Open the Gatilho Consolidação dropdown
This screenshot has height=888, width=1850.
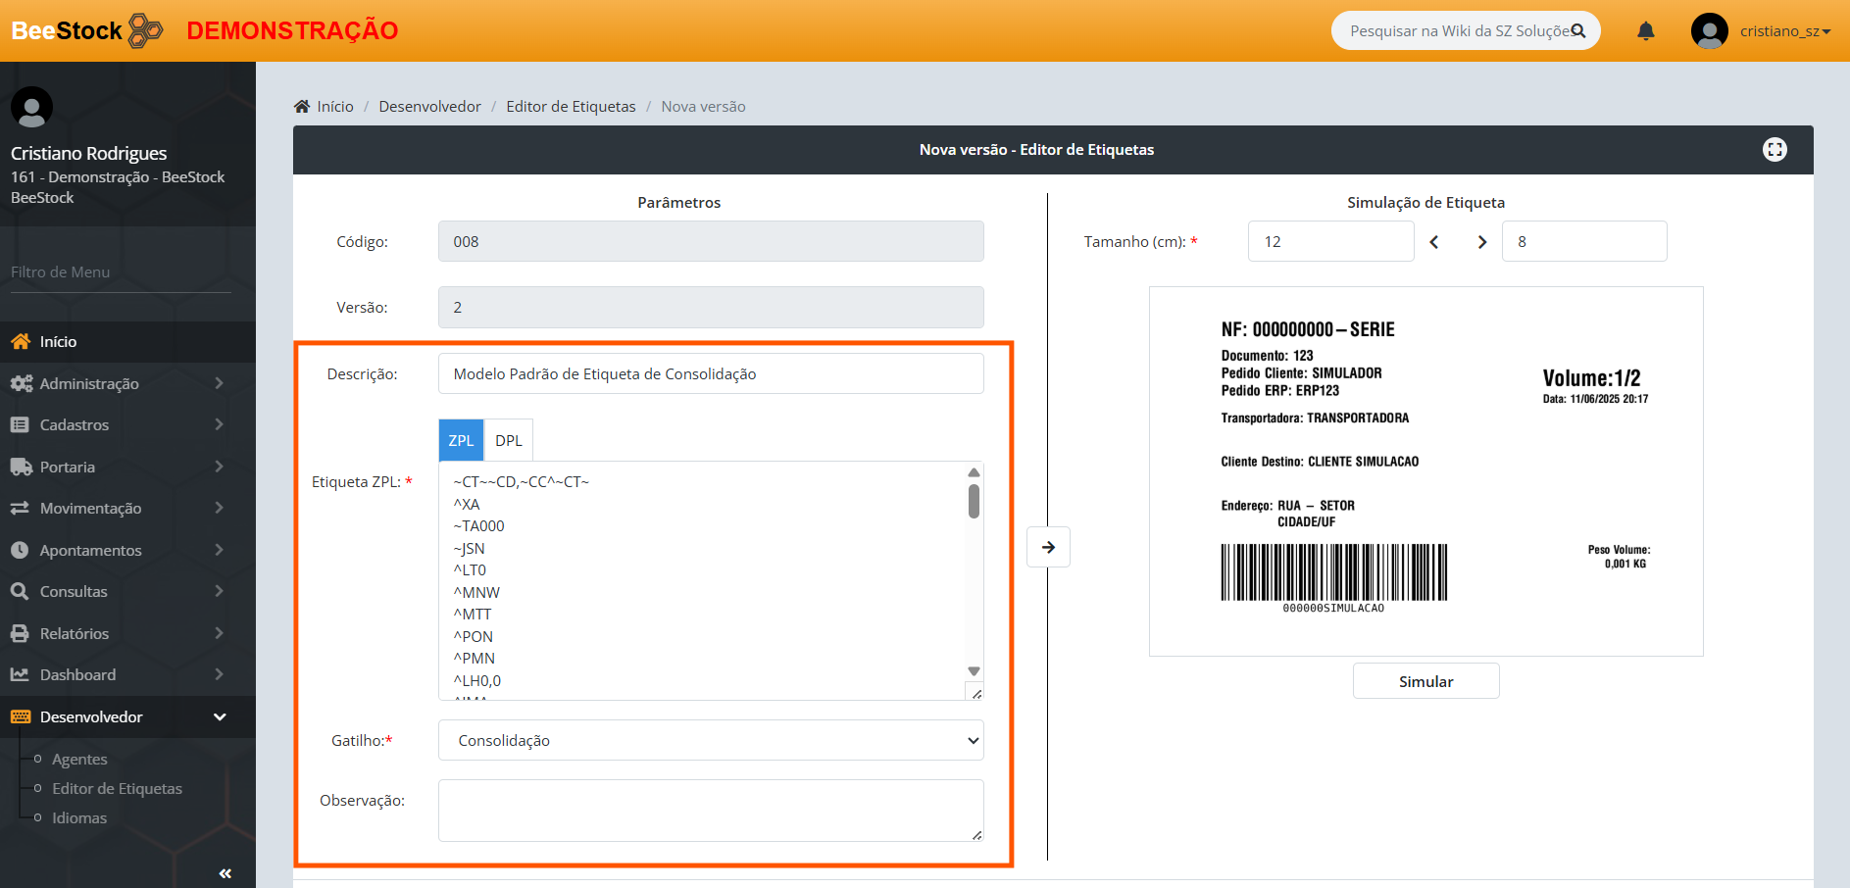click(x=710, y=741)
